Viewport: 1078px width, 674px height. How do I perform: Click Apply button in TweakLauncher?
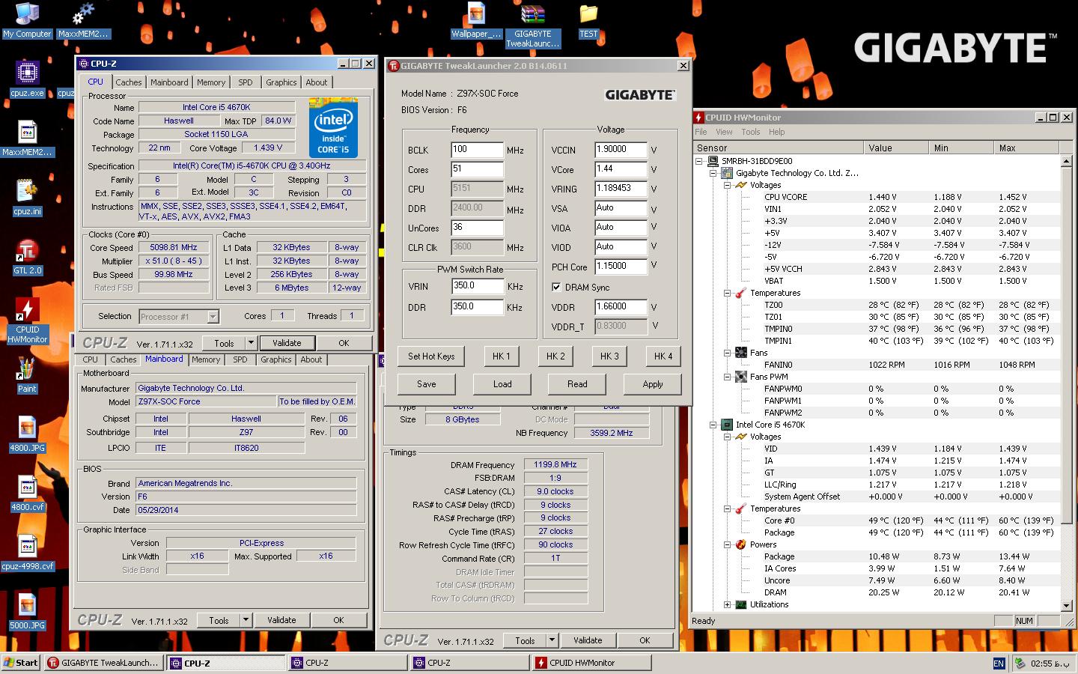point(653,384)
